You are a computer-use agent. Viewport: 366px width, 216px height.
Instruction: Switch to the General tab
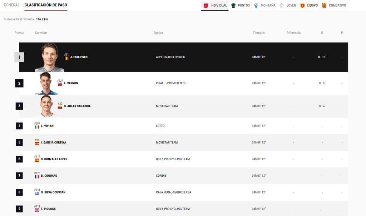pos(11,5)
